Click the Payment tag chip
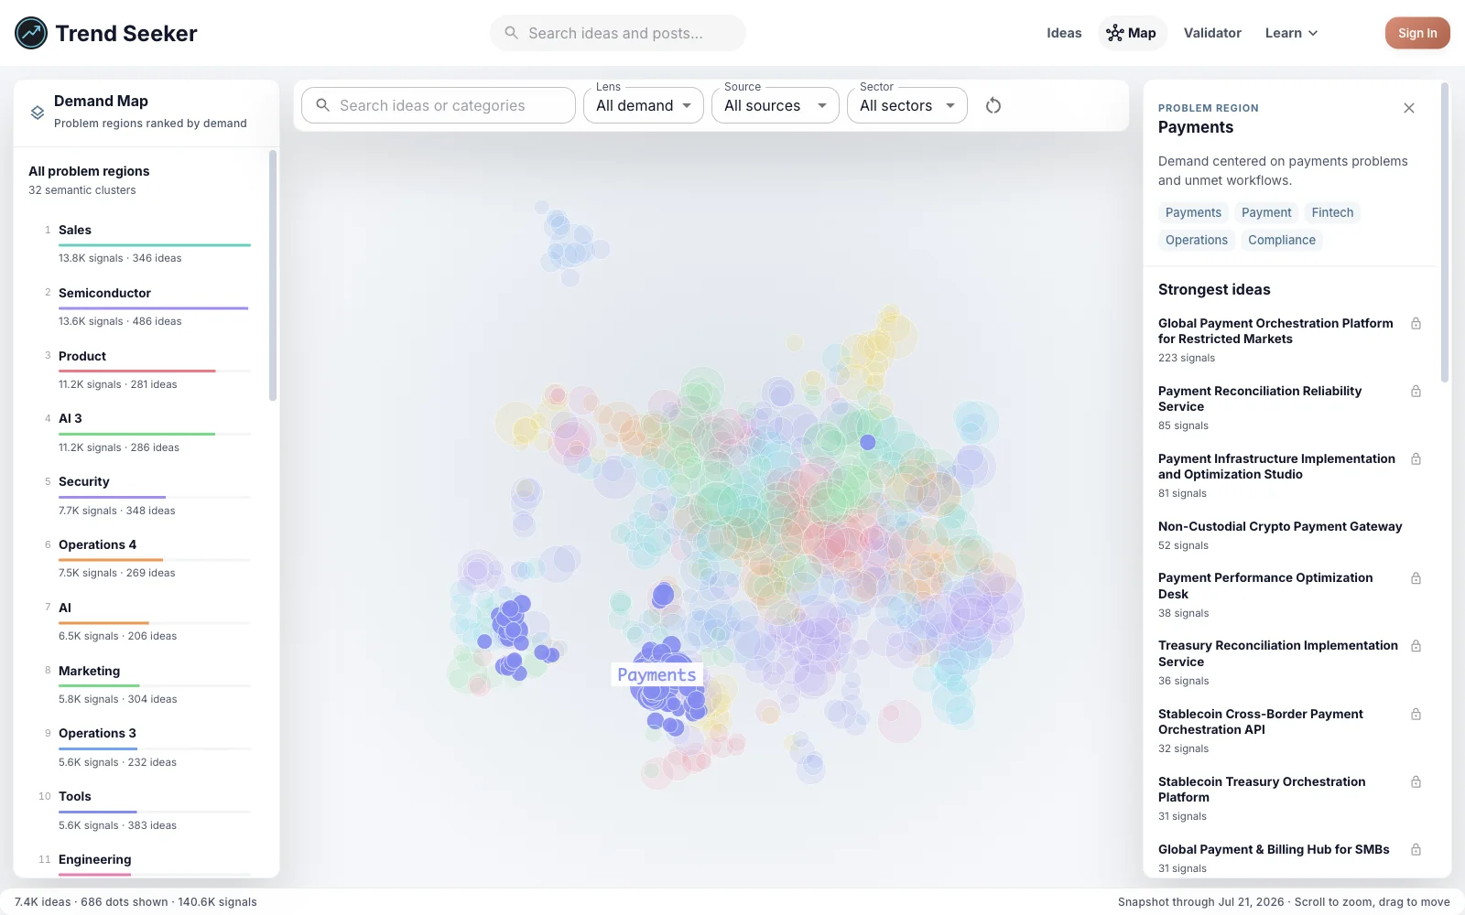 [1266, 212]
